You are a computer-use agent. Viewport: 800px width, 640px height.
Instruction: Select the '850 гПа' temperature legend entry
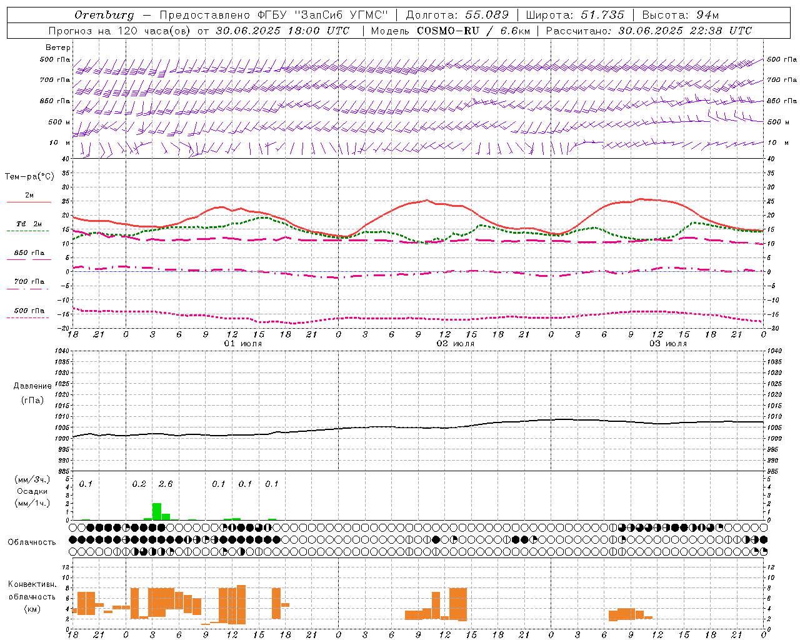pos(29,253)
